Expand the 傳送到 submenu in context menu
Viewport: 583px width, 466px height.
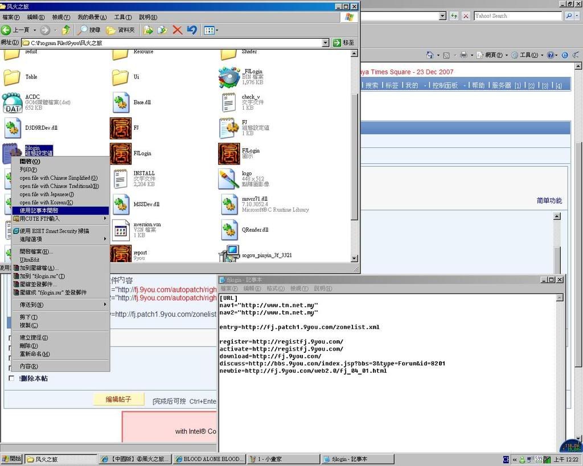(60, 305)
